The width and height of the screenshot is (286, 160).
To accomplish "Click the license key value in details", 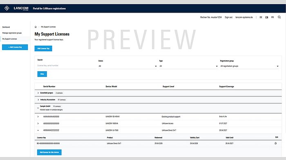I will point(48,143).
